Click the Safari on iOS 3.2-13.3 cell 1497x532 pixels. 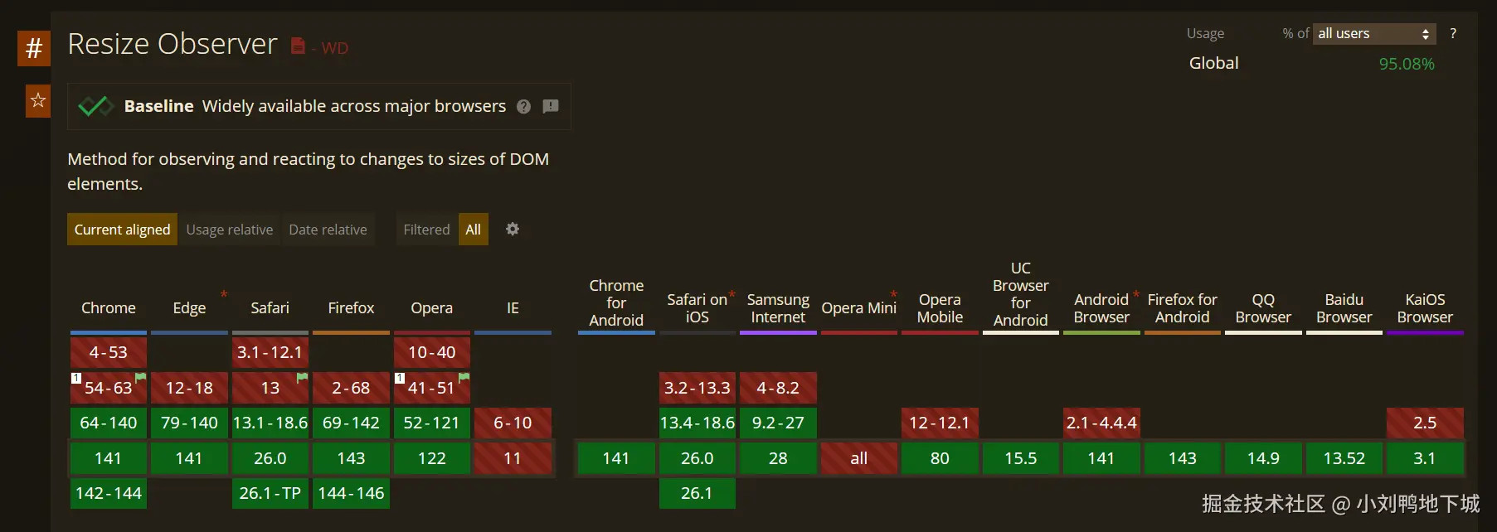pyautogui.click(x=697, y=388)
